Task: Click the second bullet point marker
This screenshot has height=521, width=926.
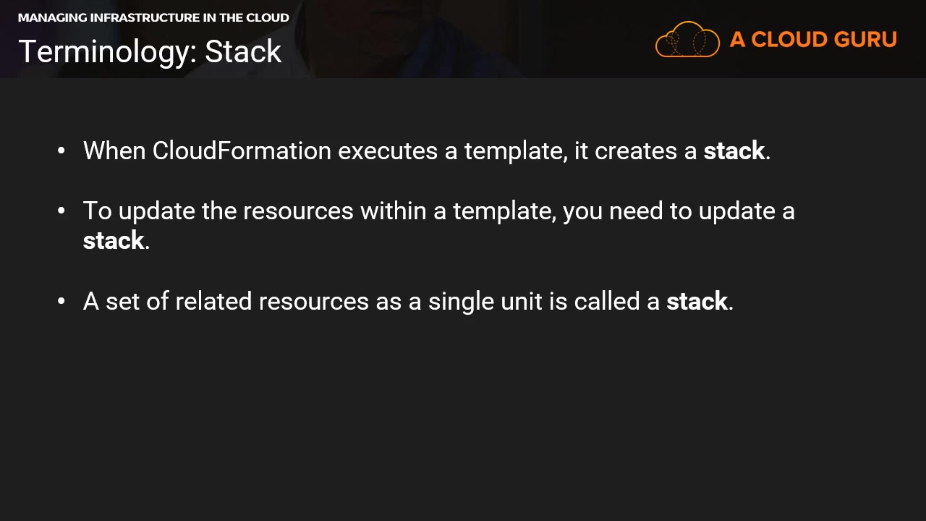Action: click(61, 211)
